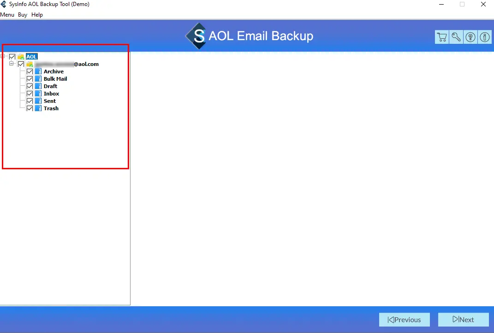Screen dimensions: 494x333
Task: Open the question mark help icon
Action: 470,37
